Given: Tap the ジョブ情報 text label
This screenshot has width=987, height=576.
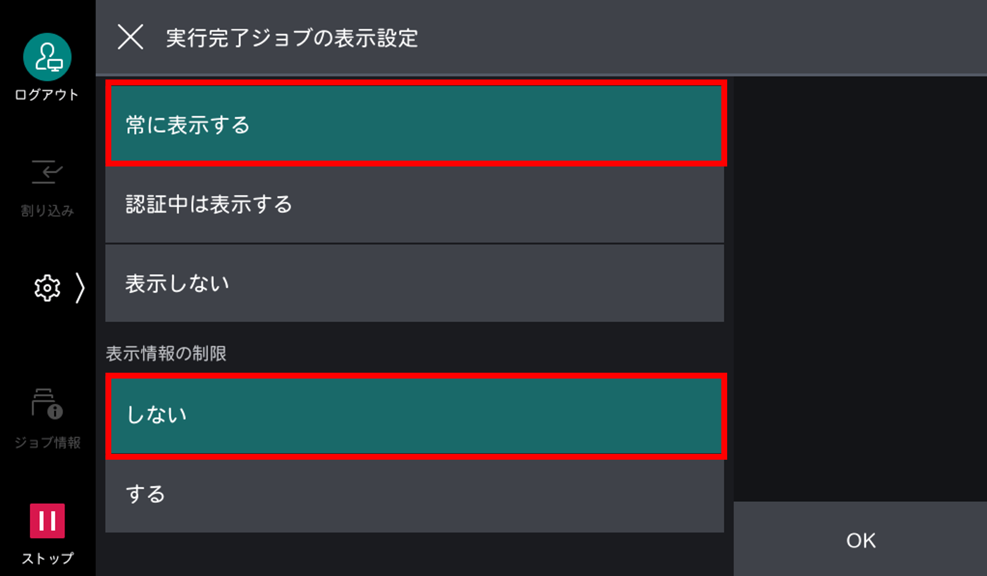Looking at the screenshot, I should tap(47, 440).
